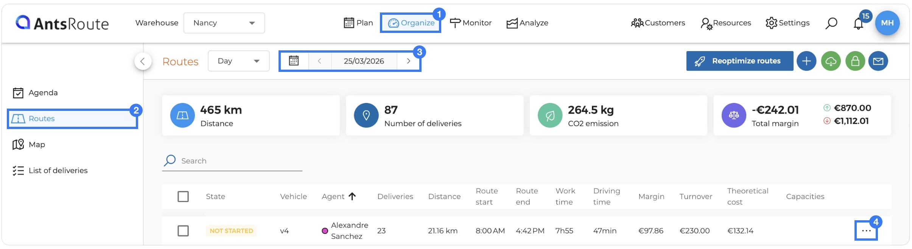Click the €870.00 turnover value

[x=852, y=108]
